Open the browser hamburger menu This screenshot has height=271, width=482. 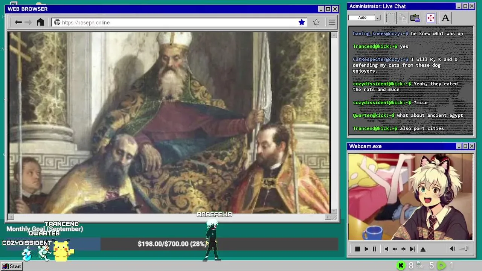332,22
